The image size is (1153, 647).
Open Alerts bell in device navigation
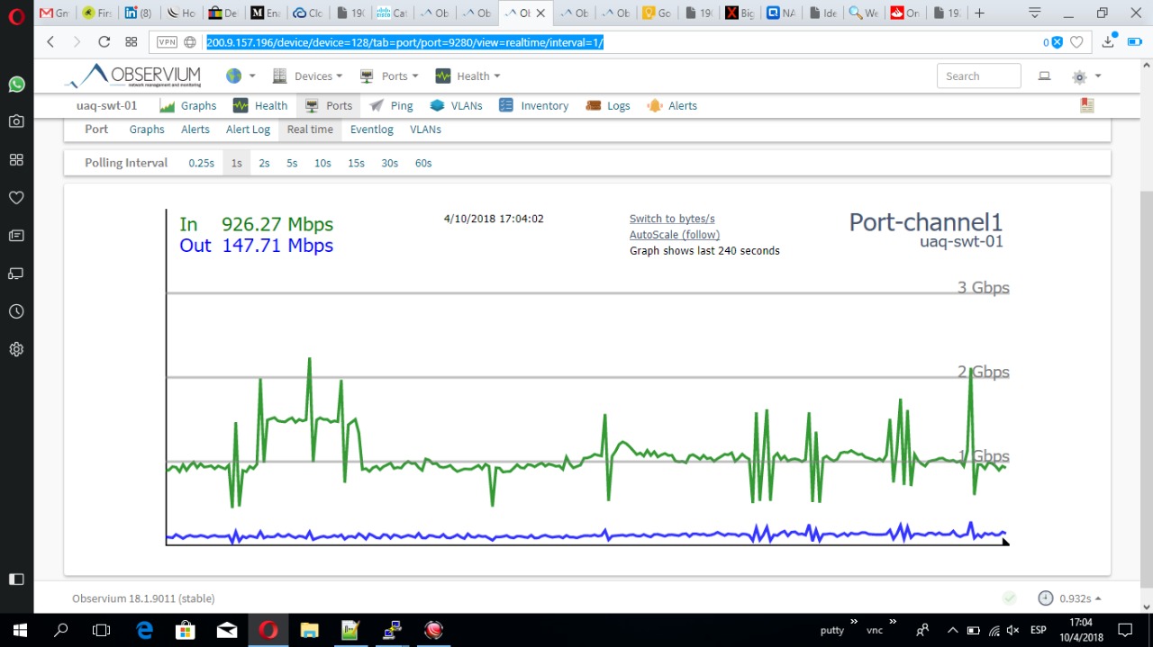pos(655,105)
